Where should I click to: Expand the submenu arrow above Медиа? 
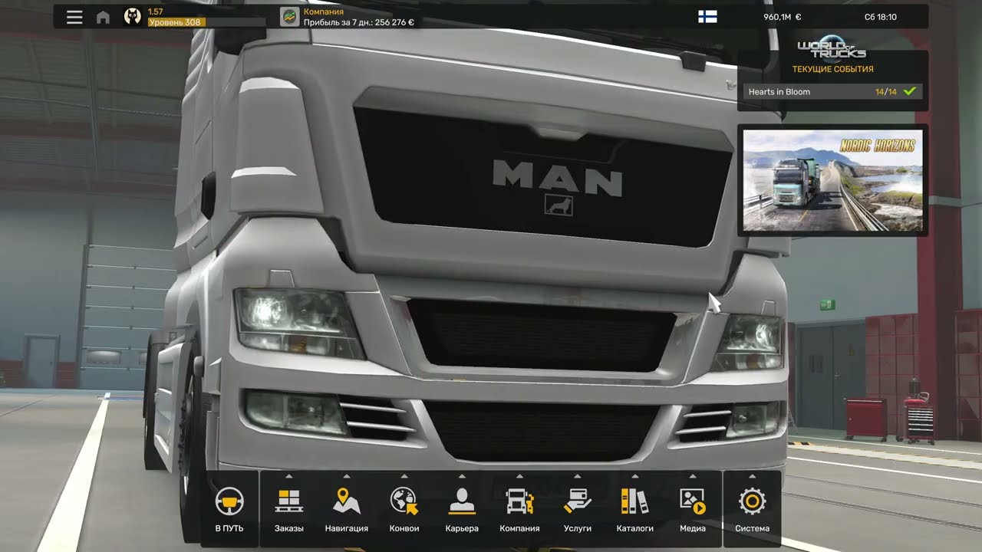693,477
